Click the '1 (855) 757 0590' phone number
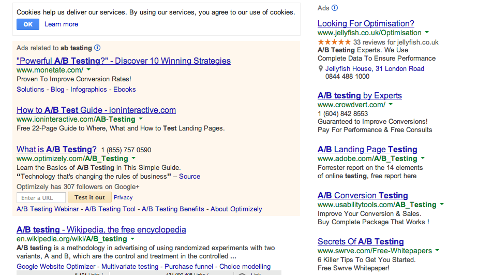478x275 pixels. coord(126,150)
